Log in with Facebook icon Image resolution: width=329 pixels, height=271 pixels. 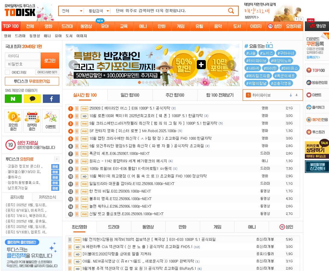click(x=51, y=99)
